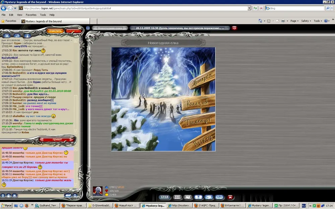Expand the command bar overflow chevron
Screen dimensions: 335x209
333,20
